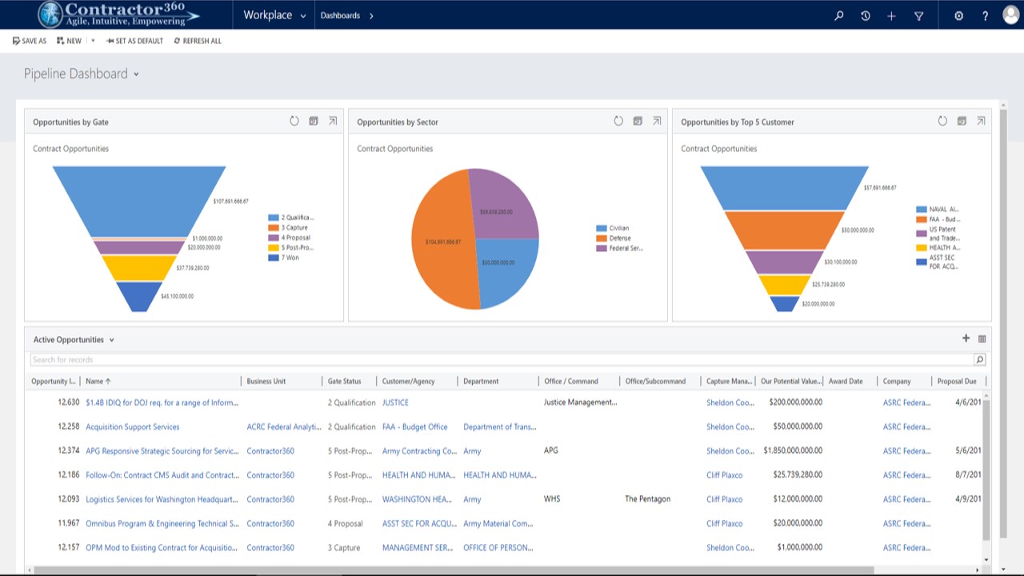Image resolution: width=1024 pixels, height=576 pixels.
Task: Click SAVE AS toolbar command
Action: click(x=30, y=41)
